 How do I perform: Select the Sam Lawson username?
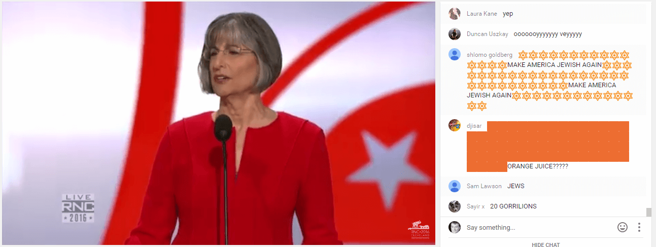tap(484, 186)
